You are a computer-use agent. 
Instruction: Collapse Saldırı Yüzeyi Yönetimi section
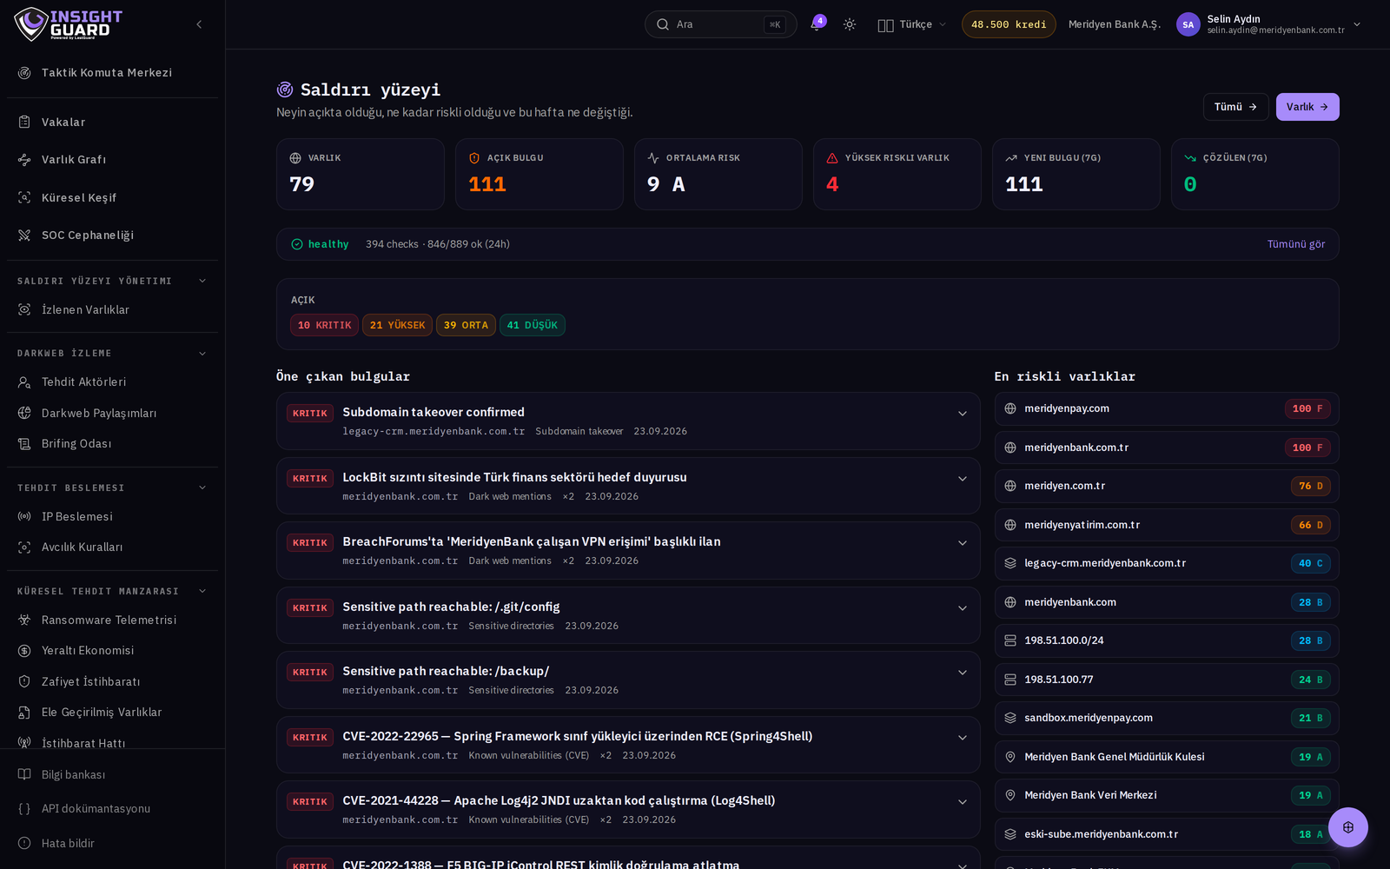(x=202, y=282)
